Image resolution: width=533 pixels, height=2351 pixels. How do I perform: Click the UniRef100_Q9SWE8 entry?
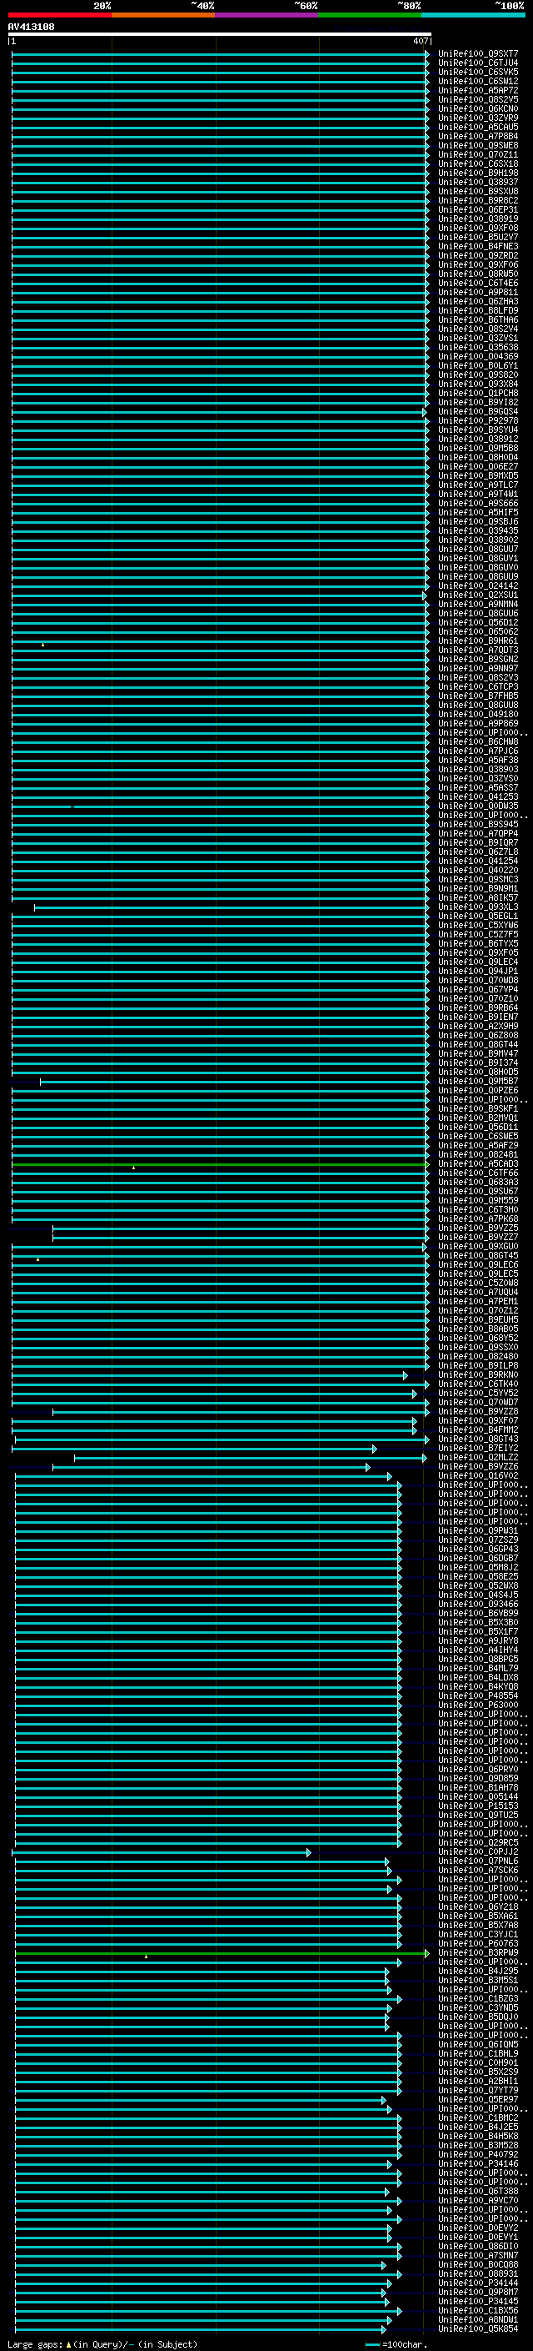pyautogui.click(x=478, y=146)
